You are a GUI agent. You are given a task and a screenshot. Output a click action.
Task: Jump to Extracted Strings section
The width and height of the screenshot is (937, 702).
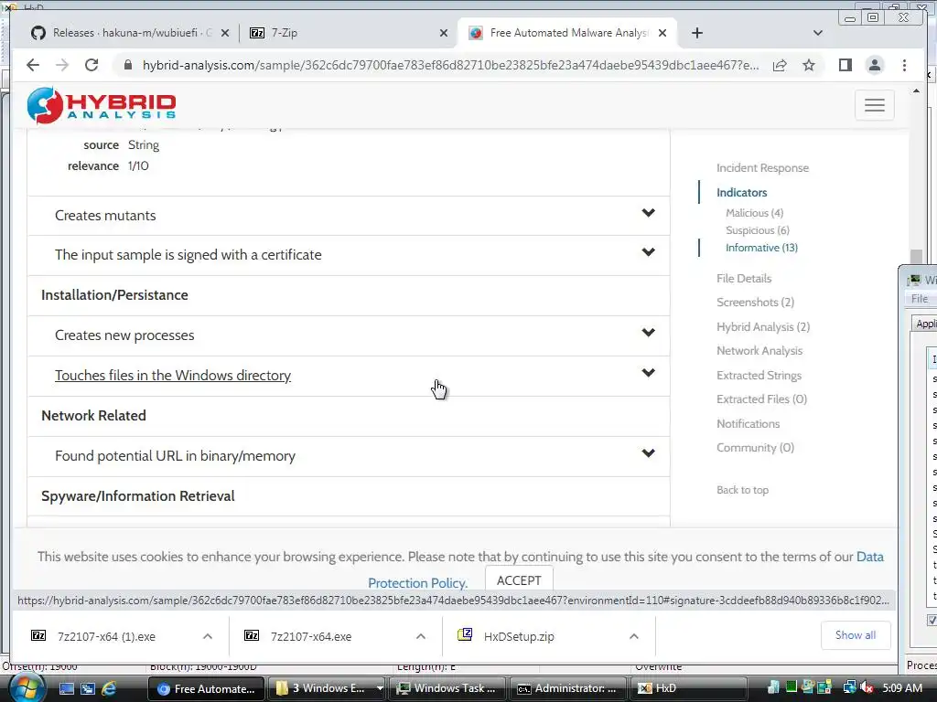pos(759,375)
